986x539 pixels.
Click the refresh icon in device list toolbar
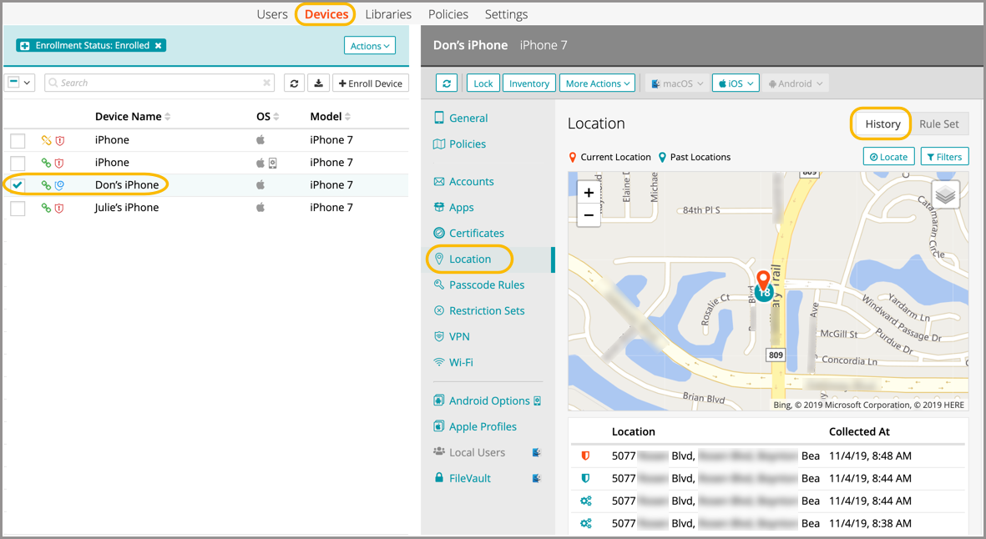pyautogui.click(x=294, y=83)
